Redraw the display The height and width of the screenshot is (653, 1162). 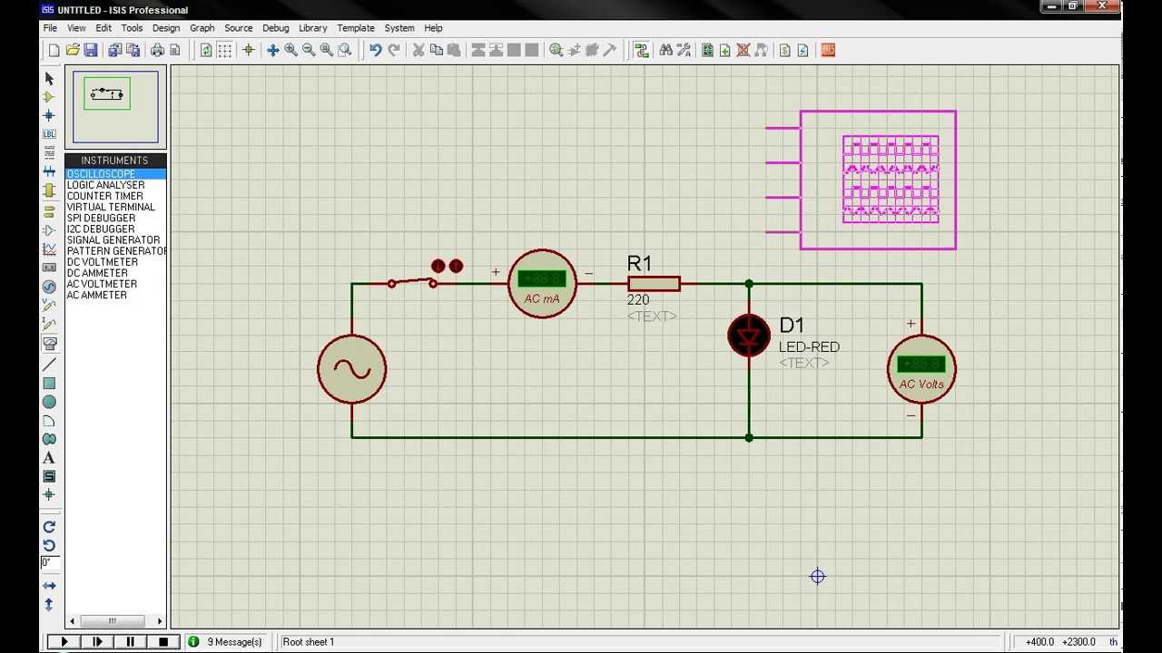206,50
